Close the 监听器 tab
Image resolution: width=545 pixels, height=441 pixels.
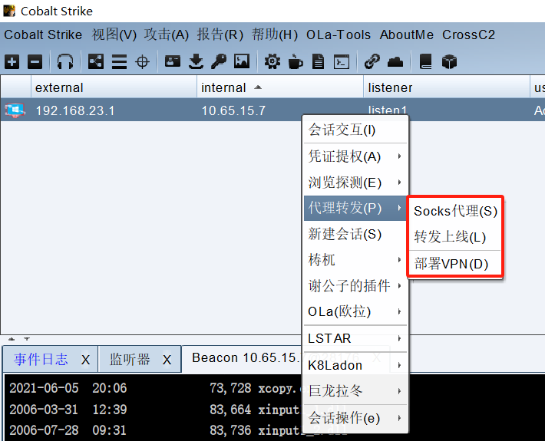[x=167, y=360]
